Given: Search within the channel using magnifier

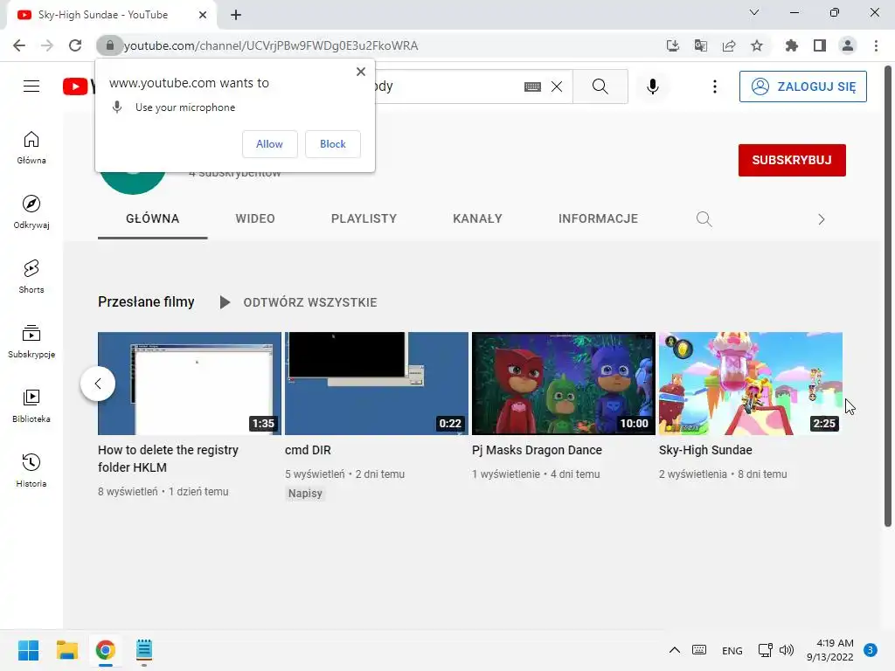Looking at the screenshot, I should coord(704,219).
